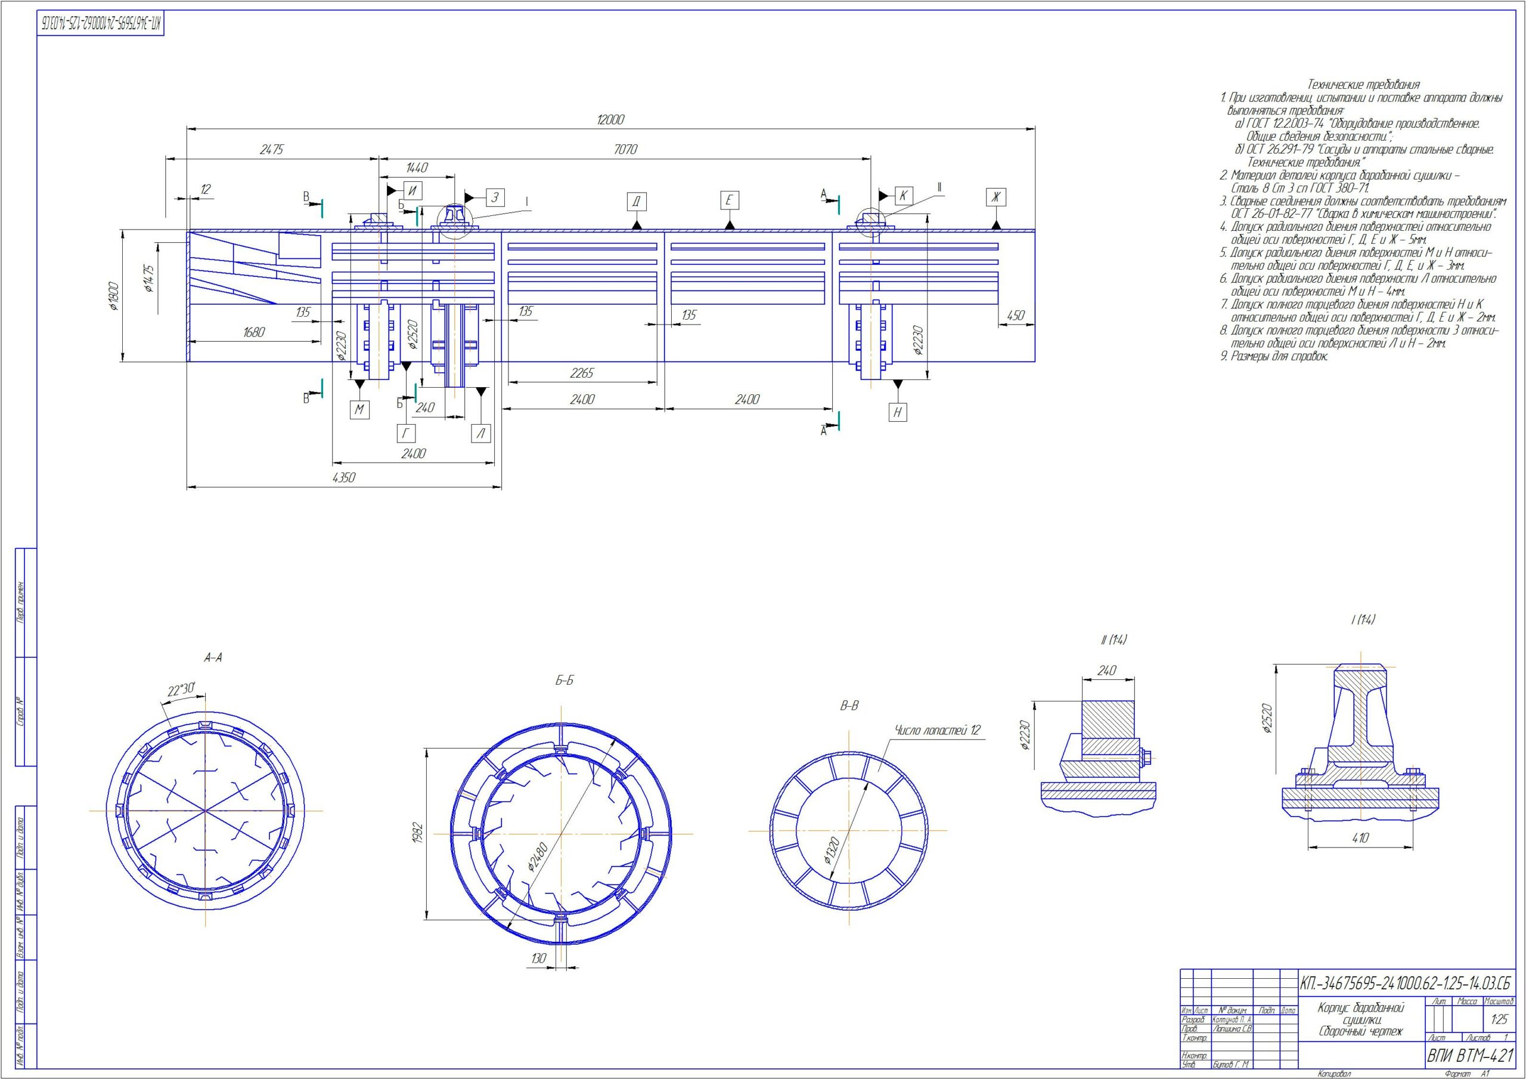Click the overall length dimension 12000
This screenshot has height=1079, width=1526.
click(610, 120)
